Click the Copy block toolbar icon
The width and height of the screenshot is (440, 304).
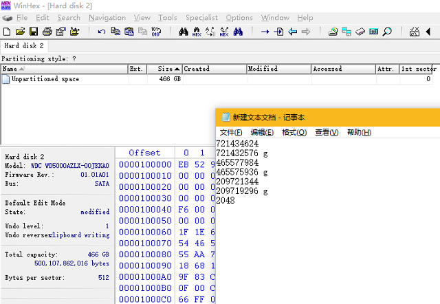(115, 31)
